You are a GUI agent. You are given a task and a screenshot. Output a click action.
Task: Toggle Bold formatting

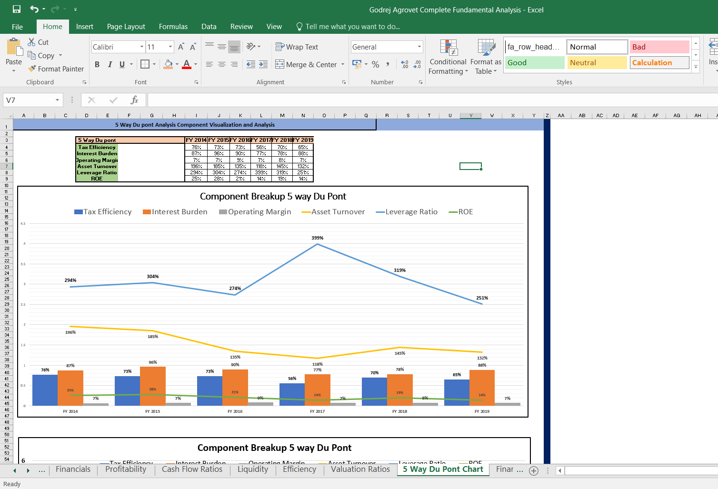point(97,64)
